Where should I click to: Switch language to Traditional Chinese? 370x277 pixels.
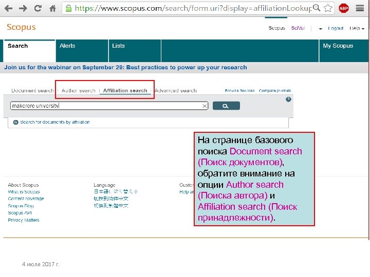111,206
